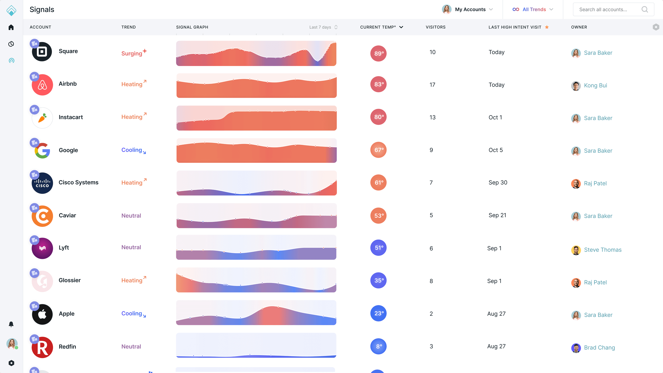This screenshot has width=663, height=373.
Task: Click the home icon in sidebar
Action: (x=11, y=27)
